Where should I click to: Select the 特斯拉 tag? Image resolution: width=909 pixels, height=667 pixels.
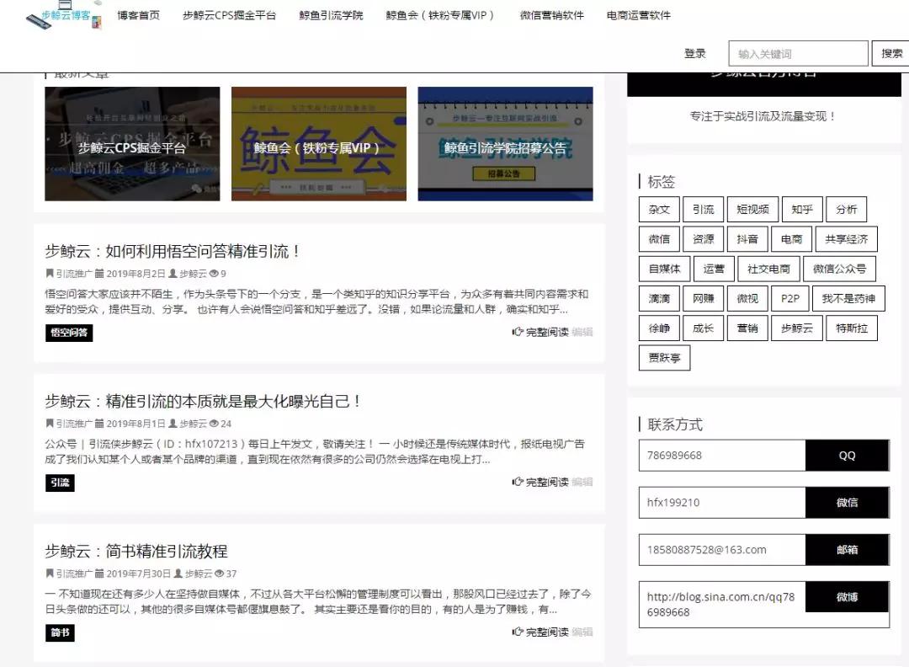[852, 328]
